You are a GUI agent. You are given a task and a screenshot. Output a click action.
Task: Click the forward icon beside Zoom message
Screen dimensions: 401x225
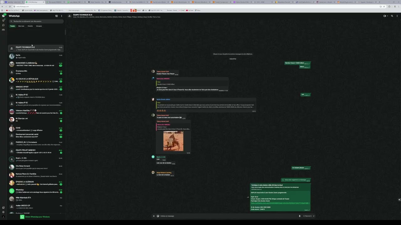pos(247,197)
